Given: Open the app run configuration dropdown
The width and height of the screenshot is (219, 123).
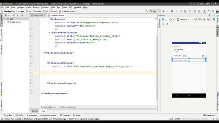Looking at the screenshot, I should (x=155, y=11).
